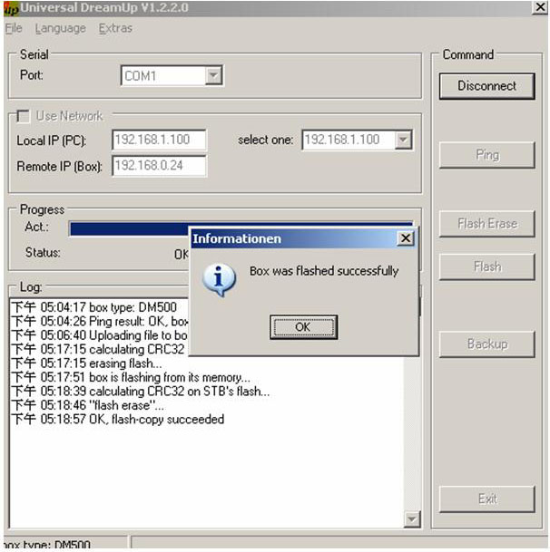Confirm the dialog with OK
This screenshot has width=550, height=552.
[303, 327]
